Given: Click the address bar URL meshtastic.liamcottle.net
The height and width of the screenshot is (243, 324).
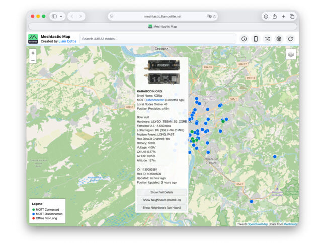Looking at the screenshot, I should [163, 16].
